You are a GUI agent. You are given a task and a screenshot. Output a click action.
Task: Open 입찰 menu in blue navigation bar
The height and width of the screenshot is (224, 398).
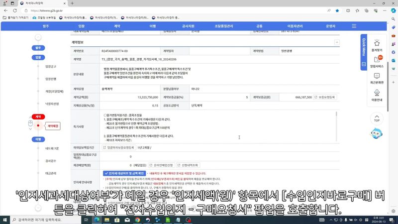click(x=81, y=26)
